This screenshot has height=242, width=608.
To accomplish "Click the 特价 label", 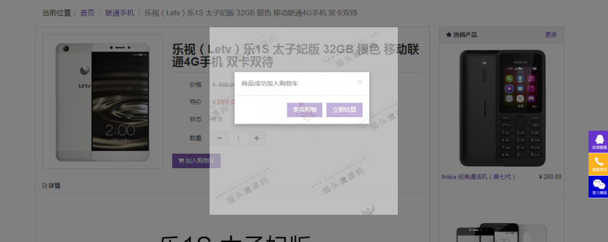I will 195,102.
